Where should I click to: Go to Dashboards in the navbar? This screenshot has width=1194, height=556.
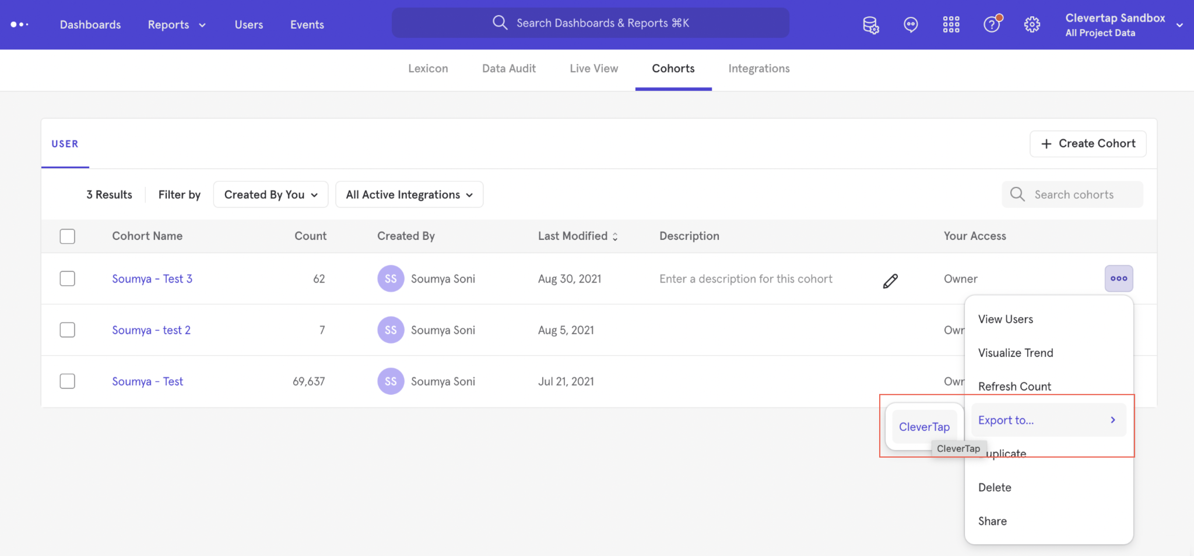click(x=90, y=24)
